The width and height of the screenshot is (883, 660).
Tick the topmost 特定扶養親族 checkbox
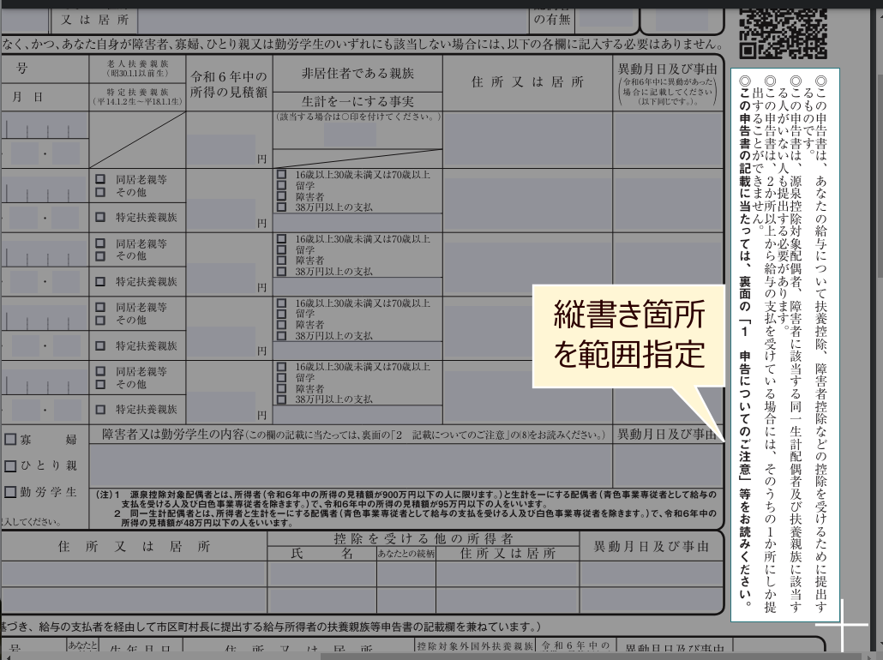coord(100,218)
